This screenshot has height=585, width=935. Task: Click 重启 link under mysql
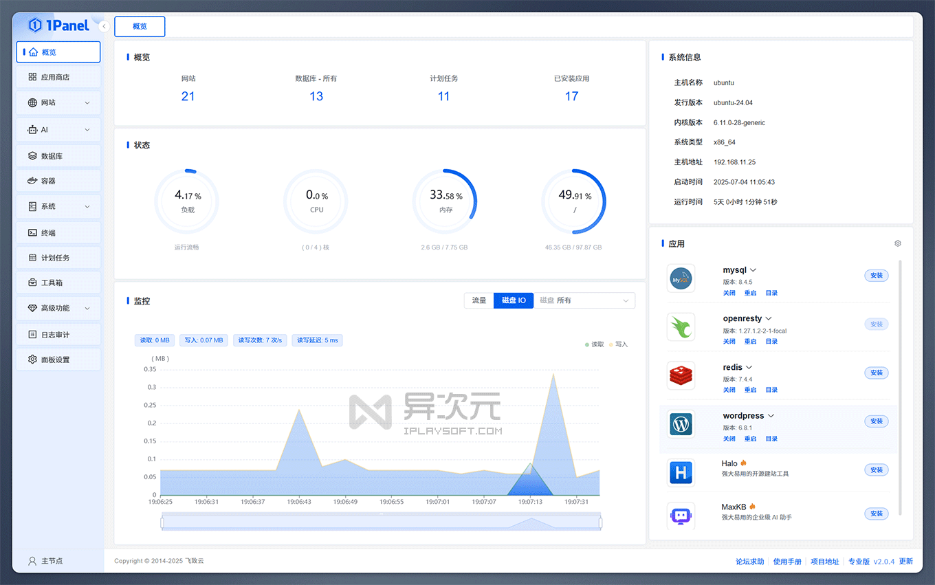[x=750, y=293]
